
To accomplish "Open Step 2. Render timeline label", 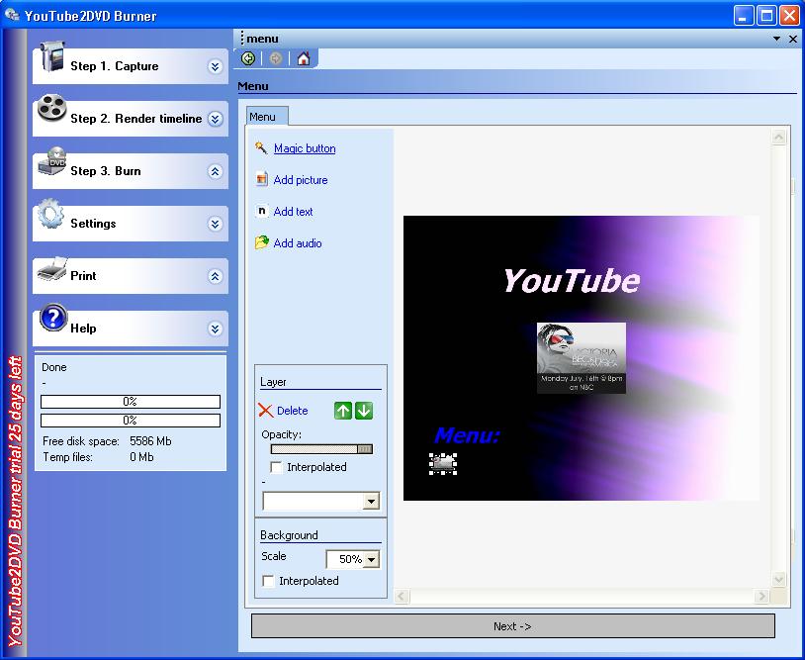I will 136,119.
